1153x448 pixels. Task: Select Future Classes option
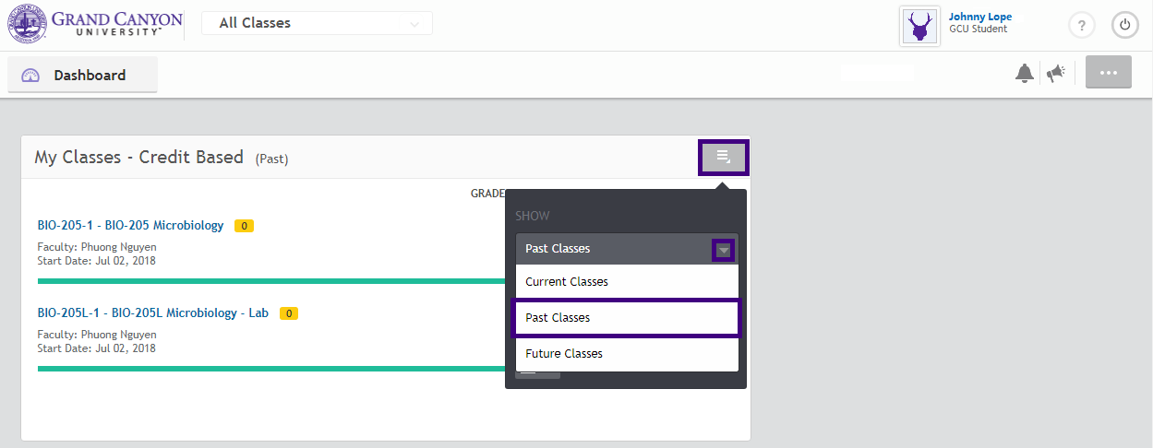[627, 354]
